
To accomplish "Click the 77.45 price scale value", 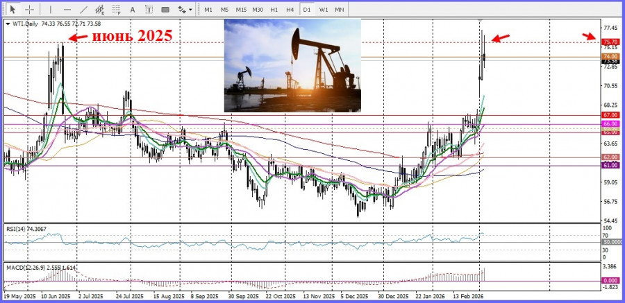I will point(610,28).
